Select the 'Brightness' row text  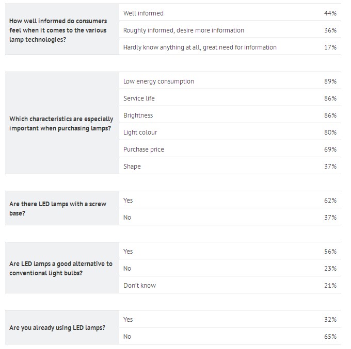[138, 115]
